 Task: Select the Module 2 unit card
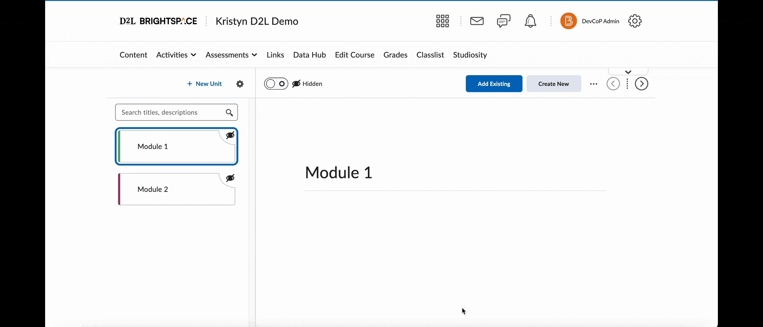tap(176, 189)
